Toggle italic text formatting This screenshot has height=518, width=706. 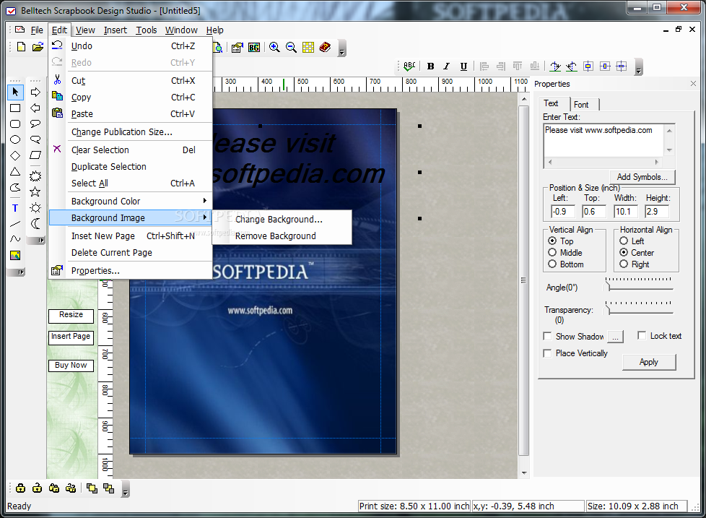click(x=447, y=66)
